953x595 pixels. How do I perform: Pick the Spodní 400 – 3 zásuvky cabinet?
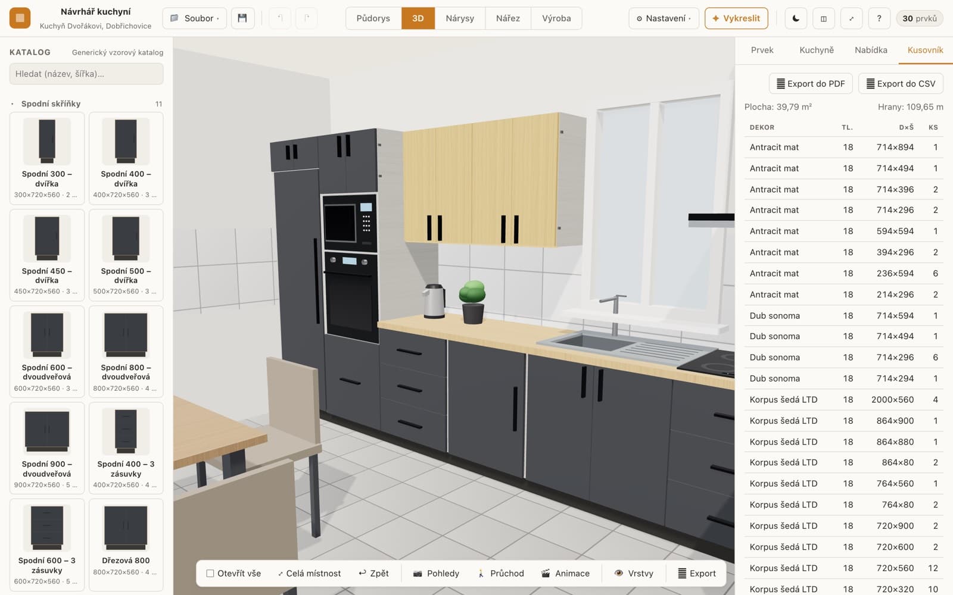126,448
